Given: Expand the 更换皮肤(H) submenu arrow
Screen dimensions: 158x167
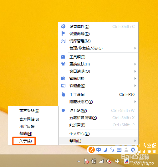Looking at the screenshot, I should (135, 64).
